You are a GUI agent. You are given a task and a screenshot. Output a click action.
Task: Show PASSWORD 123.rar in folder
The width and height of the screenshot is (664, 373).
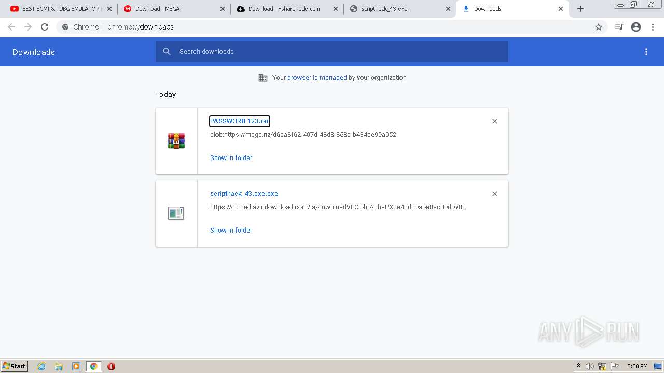pos(231,157)
